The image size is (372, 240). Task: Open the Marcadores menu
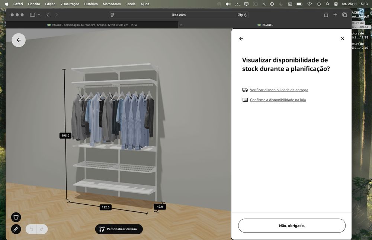pos(112,4)
